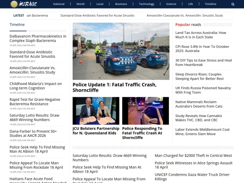Open Dana-Farber to Present 50+ Studies
The height and width of the screenshot is (183, 244).
(33, 133)
